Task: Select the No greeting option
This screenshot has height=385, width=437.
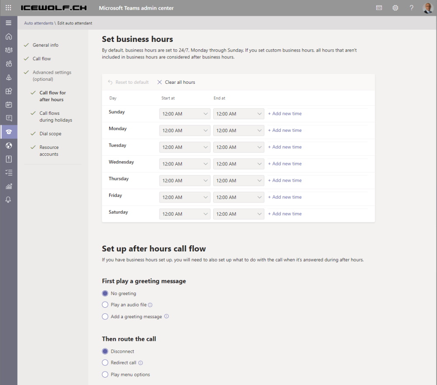Action: point(105,293)
